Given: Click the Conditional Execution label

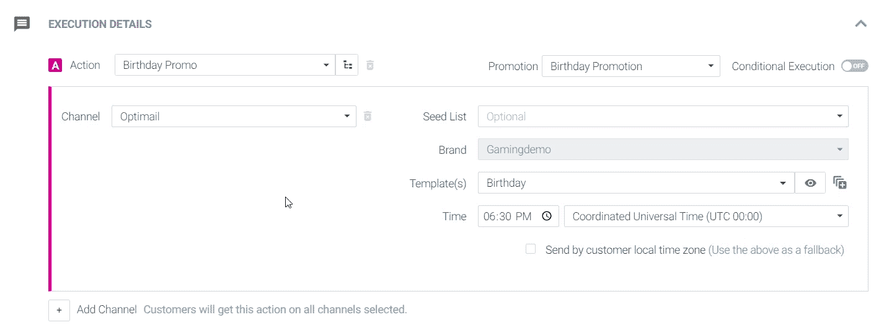Looking at the screenshot, I should (783, 66).
